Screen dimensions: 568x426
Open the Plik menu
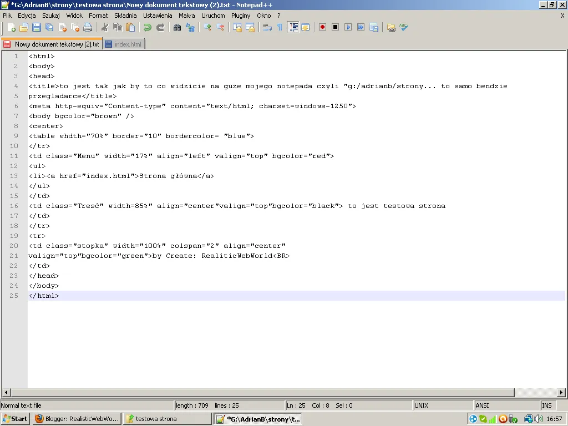click(x=7, y=16)
